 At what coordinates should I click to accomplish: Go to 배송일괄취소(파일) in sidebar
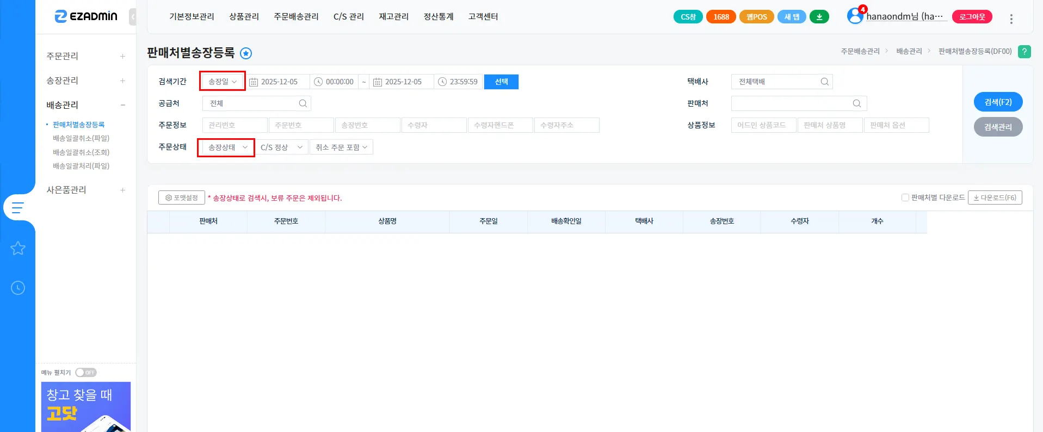(81, 138)
